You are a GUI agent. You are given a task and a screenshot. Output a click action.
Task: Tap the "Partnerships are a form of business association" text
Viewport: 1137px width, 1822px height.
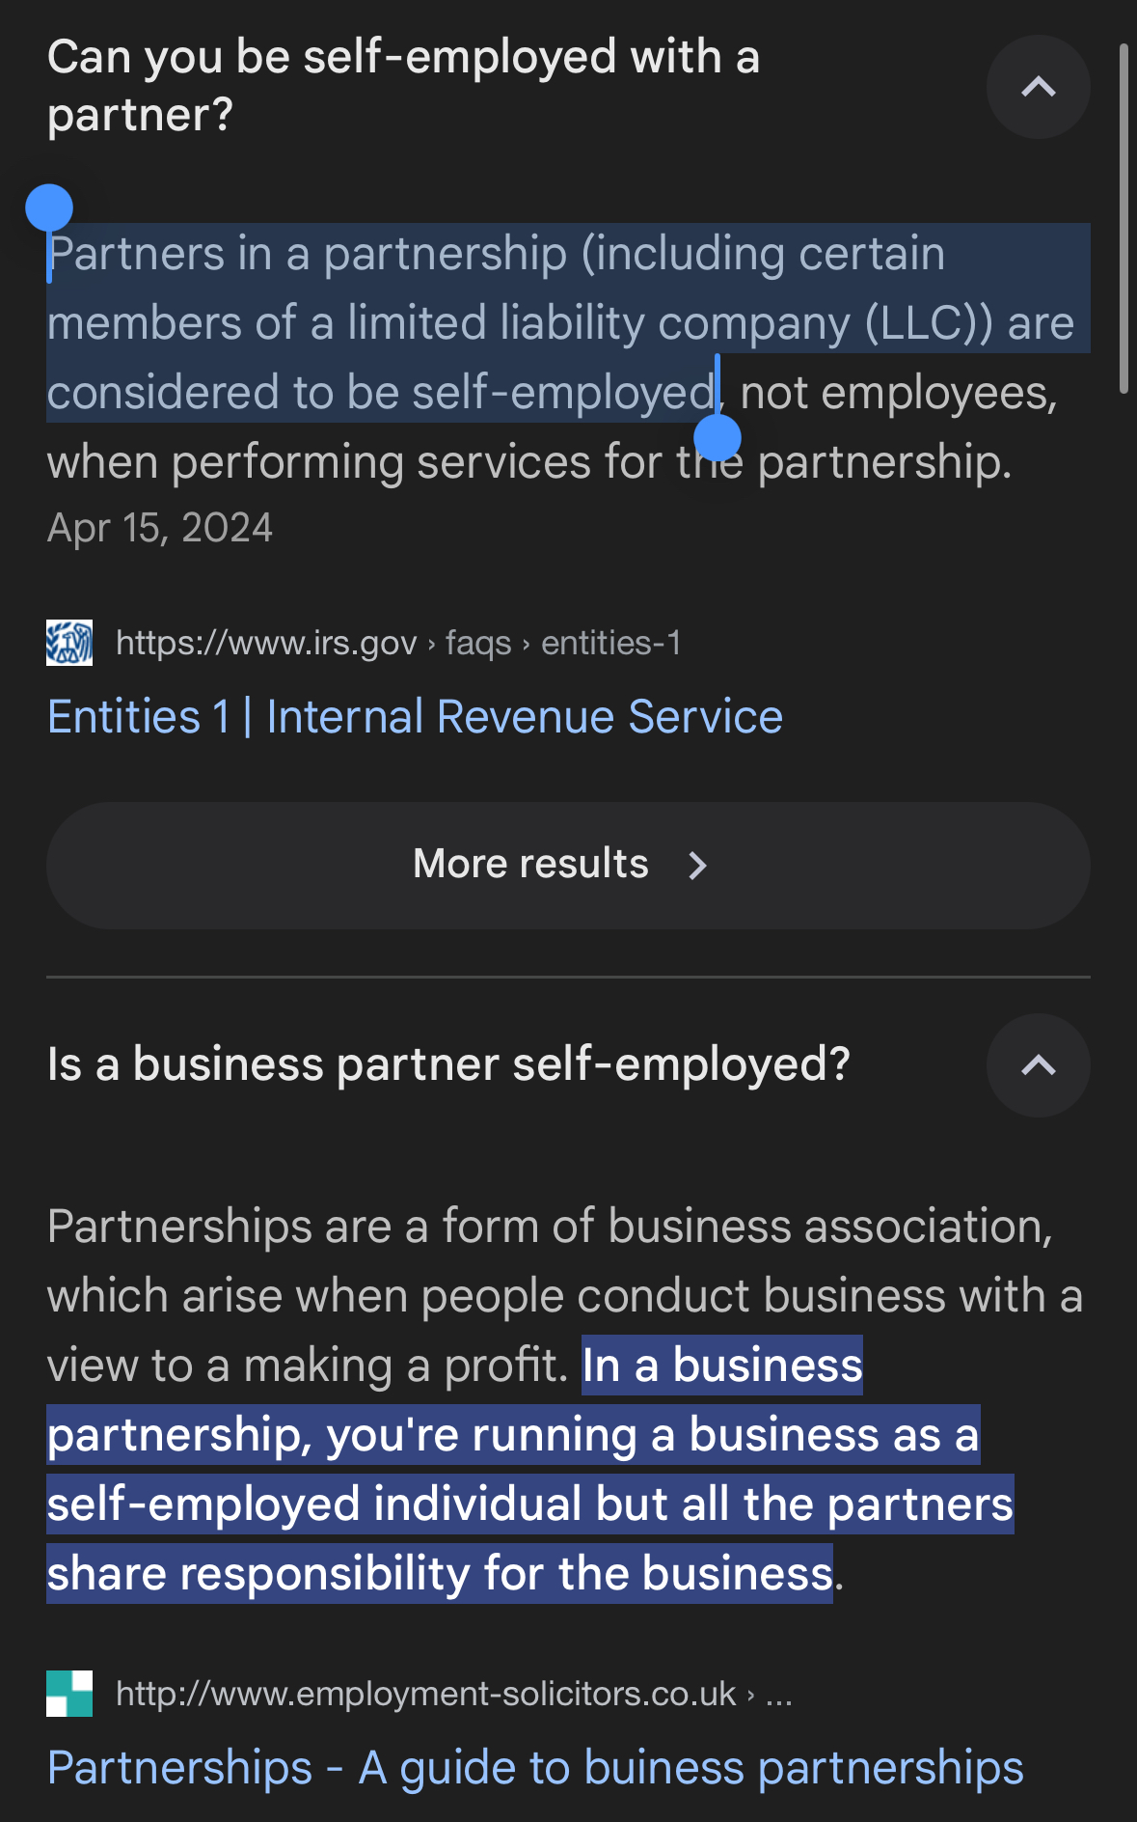tap(550, 1227)
